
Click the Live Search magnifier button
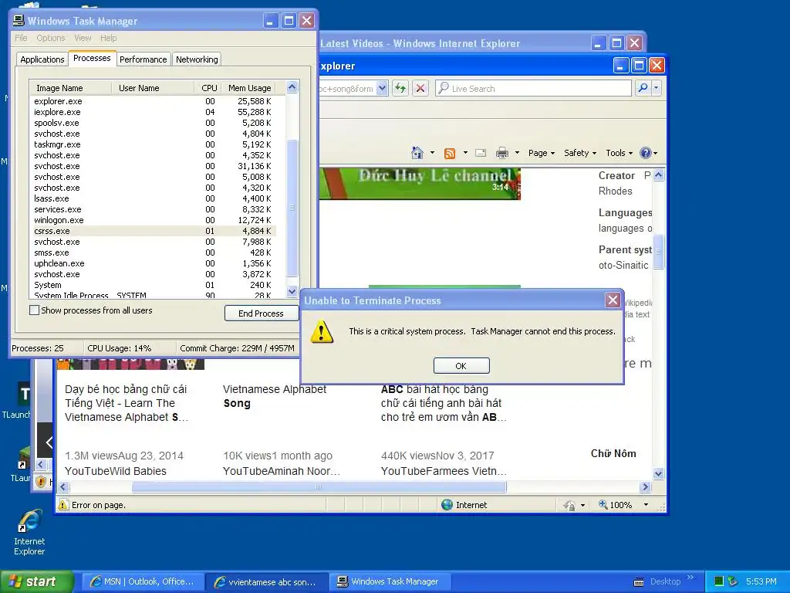pos(643,88)
